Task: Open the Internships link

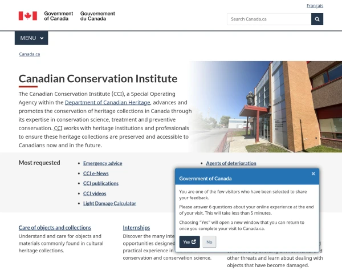Action: pyautogui.click(x=136, y=228)
